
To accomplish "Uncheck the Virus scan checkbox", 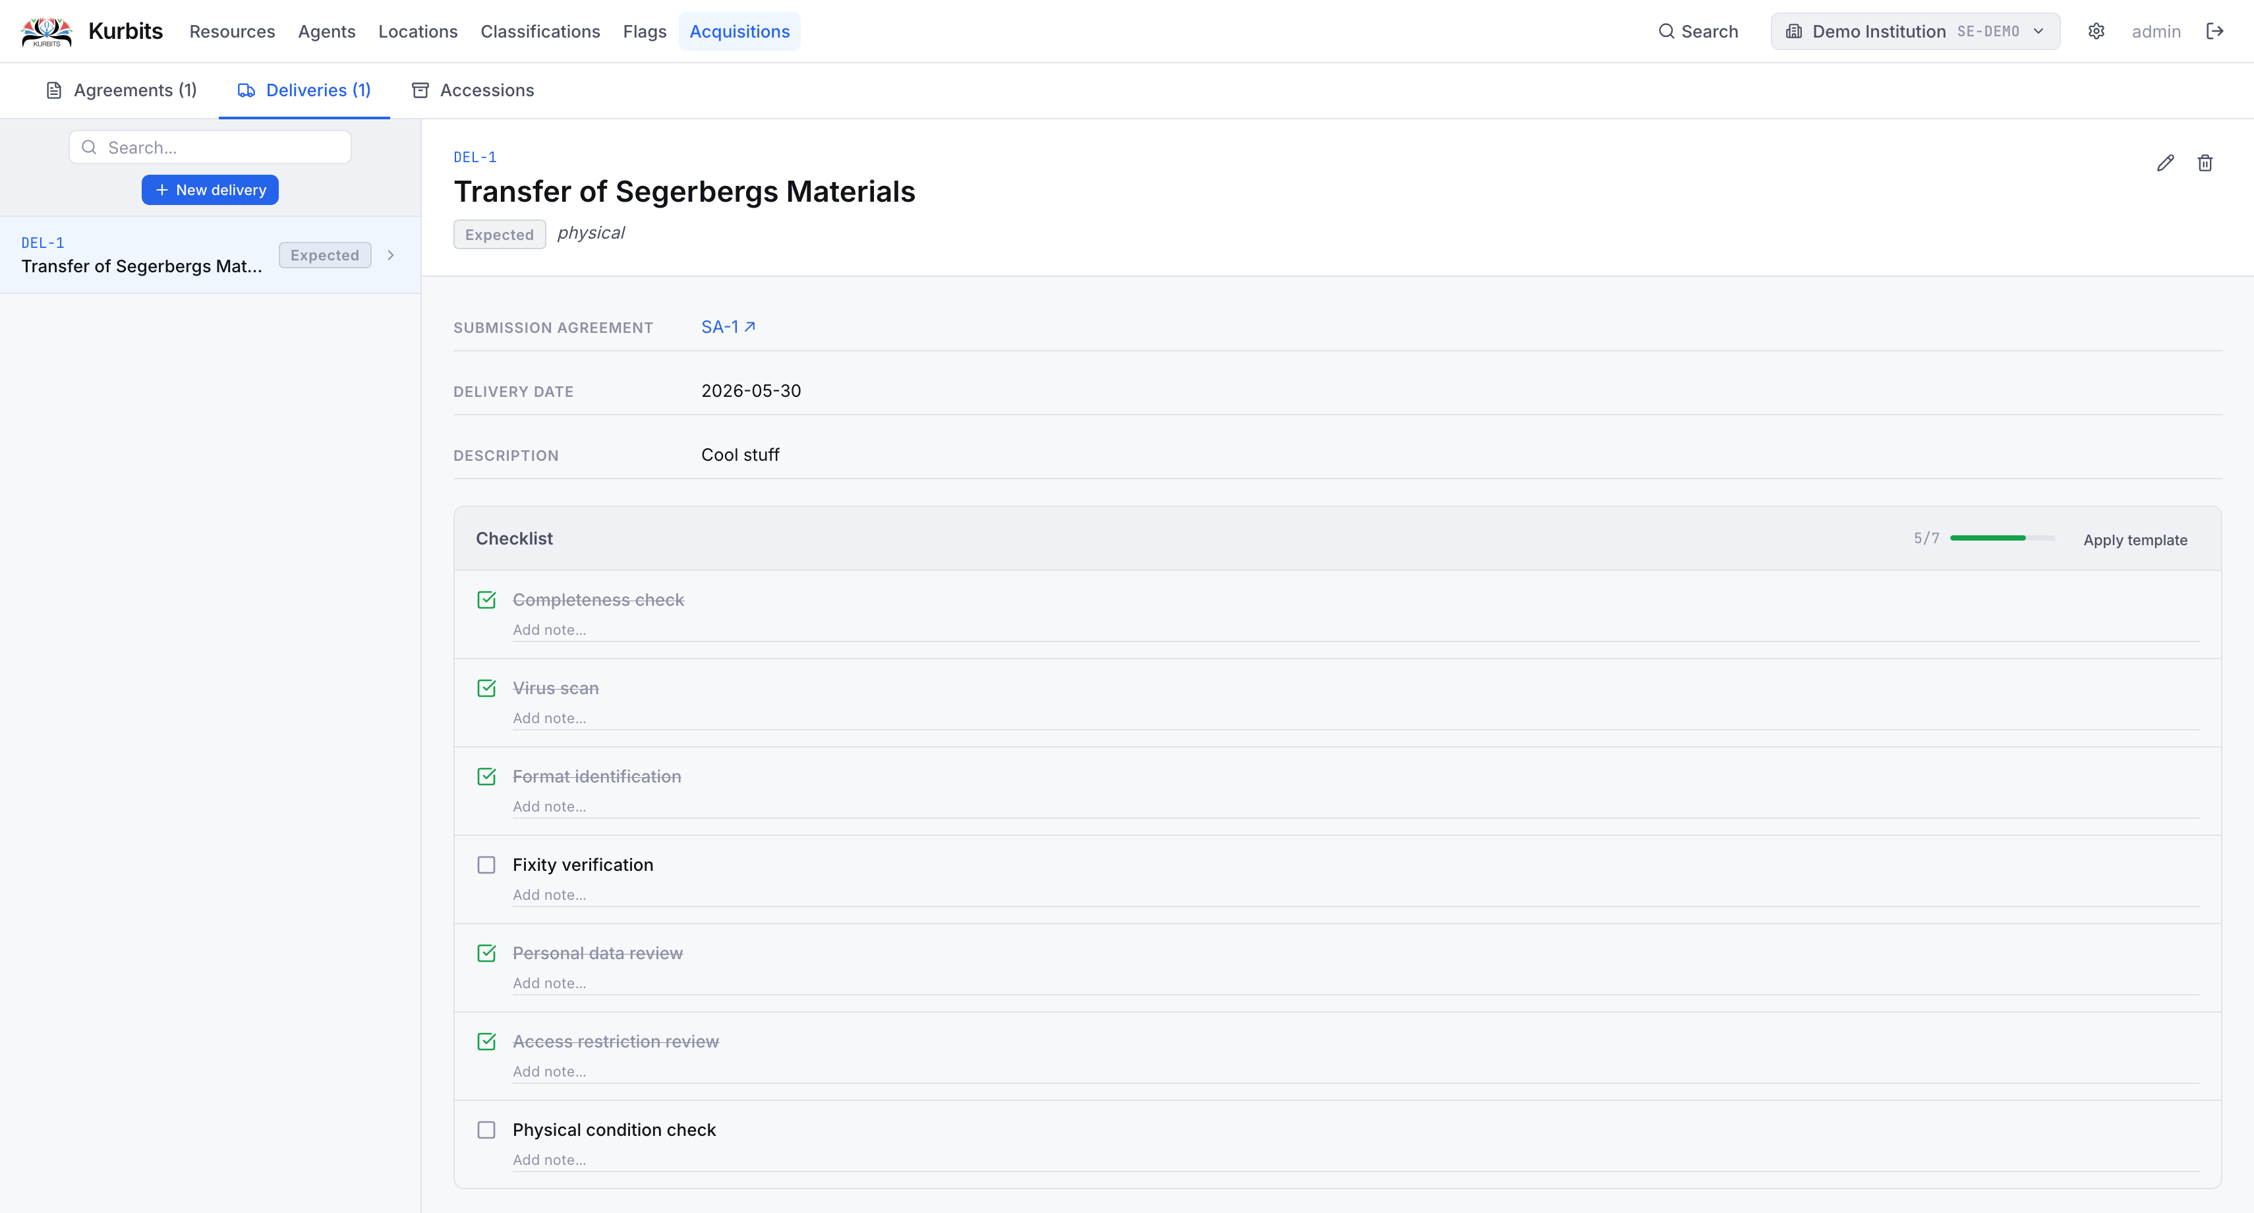I will coord(486,688).
